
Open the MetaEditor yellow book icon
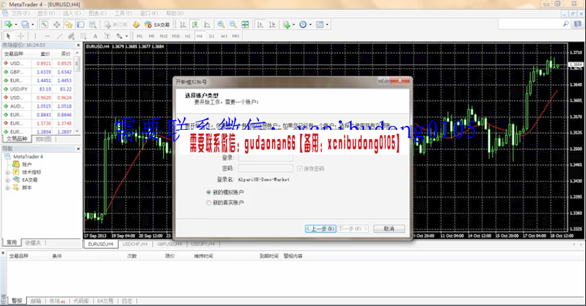click(136, 25)
